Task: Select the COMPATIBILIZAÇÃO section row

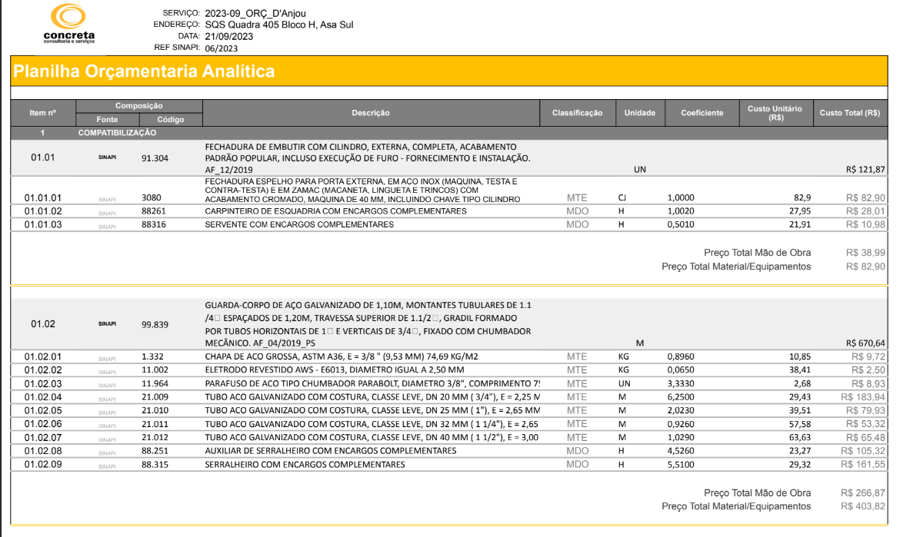Action: coord(449,132)
